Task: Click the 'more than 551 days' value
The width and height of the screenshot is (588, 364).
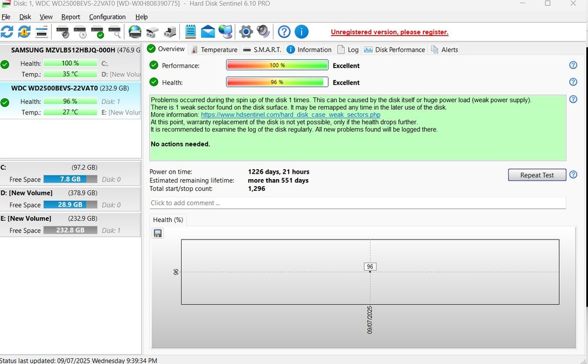Action: pyautogui.click(x=278, y=180)
